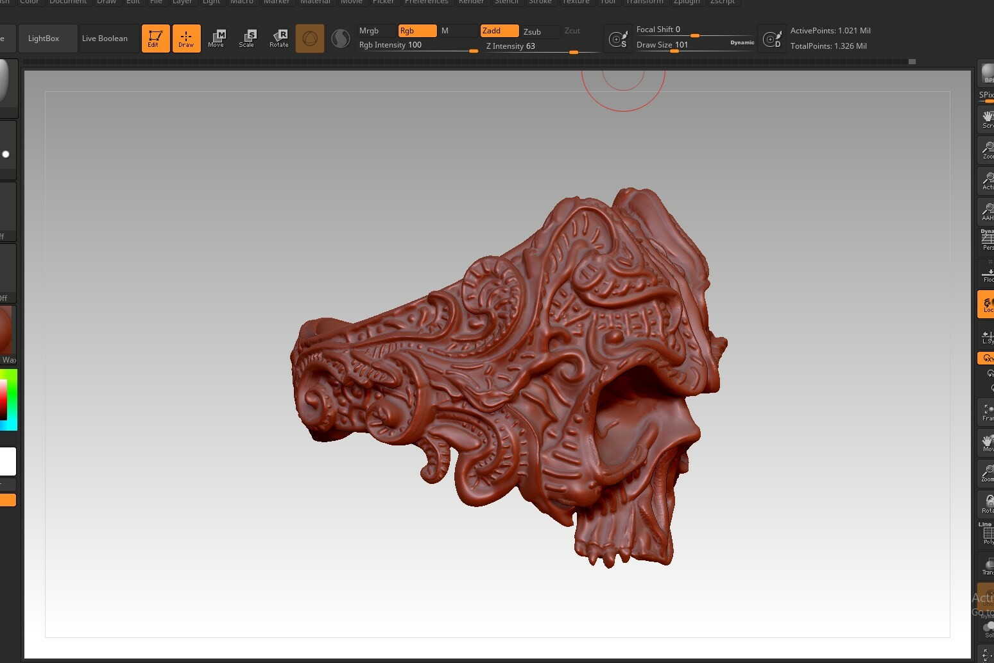This screenshot has height=663, width=994.
Task: Open the Zplugin menu
Action: 687,3
